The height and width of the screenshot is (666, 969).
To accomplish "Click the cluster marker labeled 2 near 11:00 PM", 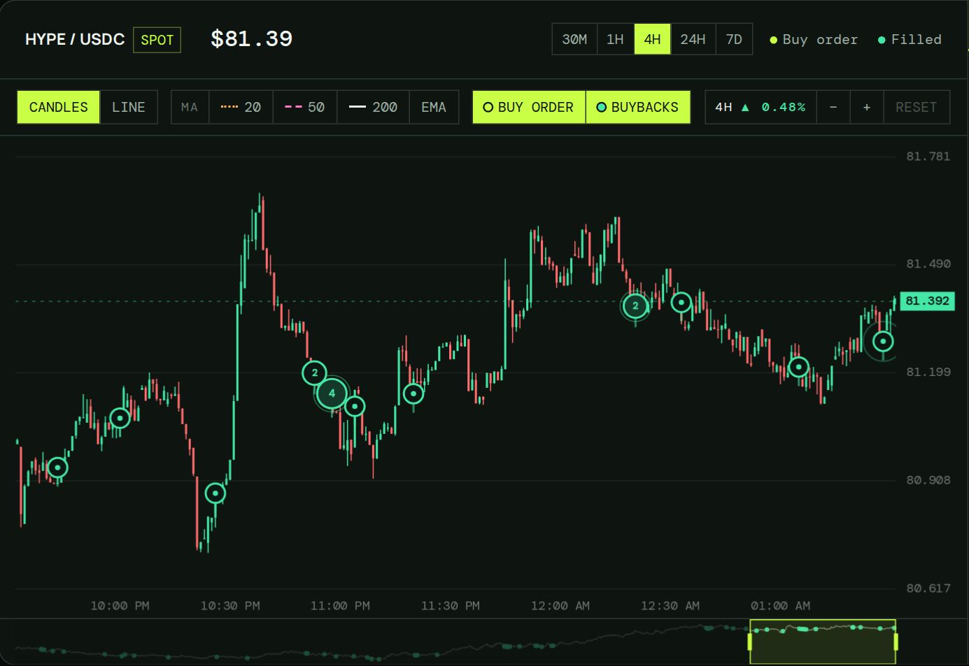I will click(315, 373).
